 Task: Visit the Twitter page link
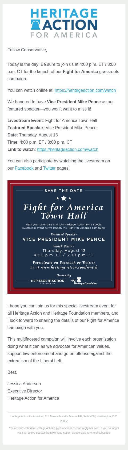coord(49,168)
